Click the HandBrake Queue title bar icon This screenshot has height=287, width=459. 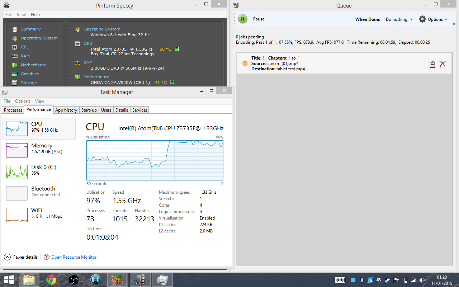click(x=236, y=5)
